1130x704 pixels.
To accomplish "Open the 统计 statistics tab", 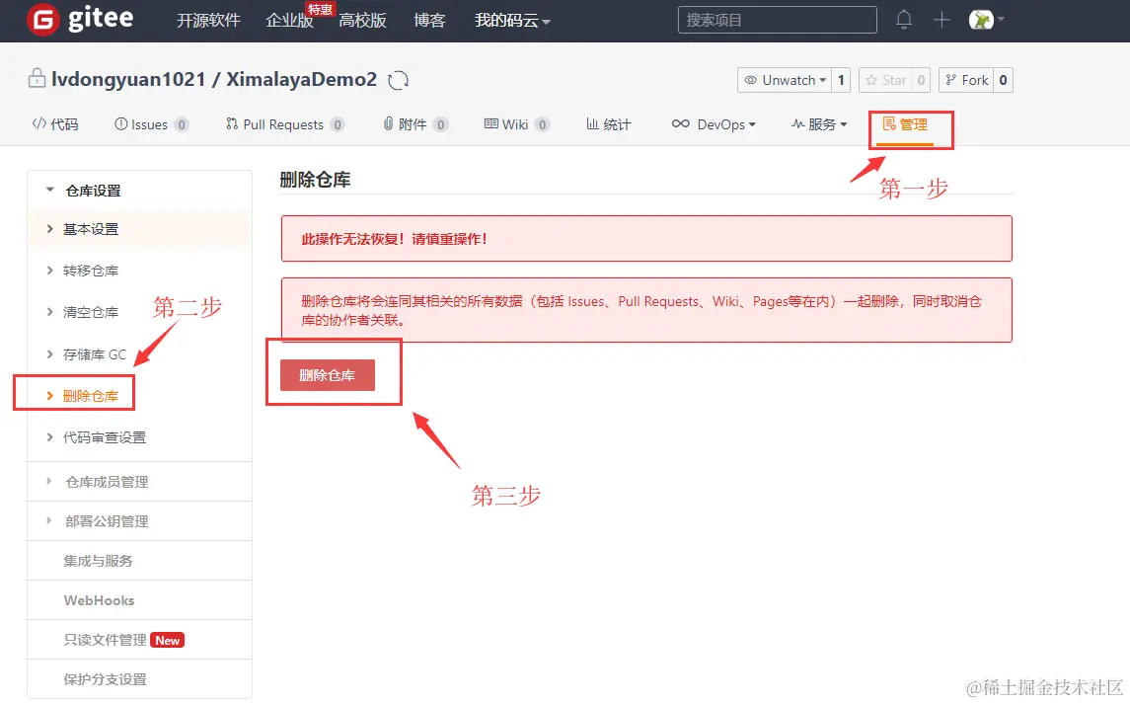I will [x=609, y=124].
